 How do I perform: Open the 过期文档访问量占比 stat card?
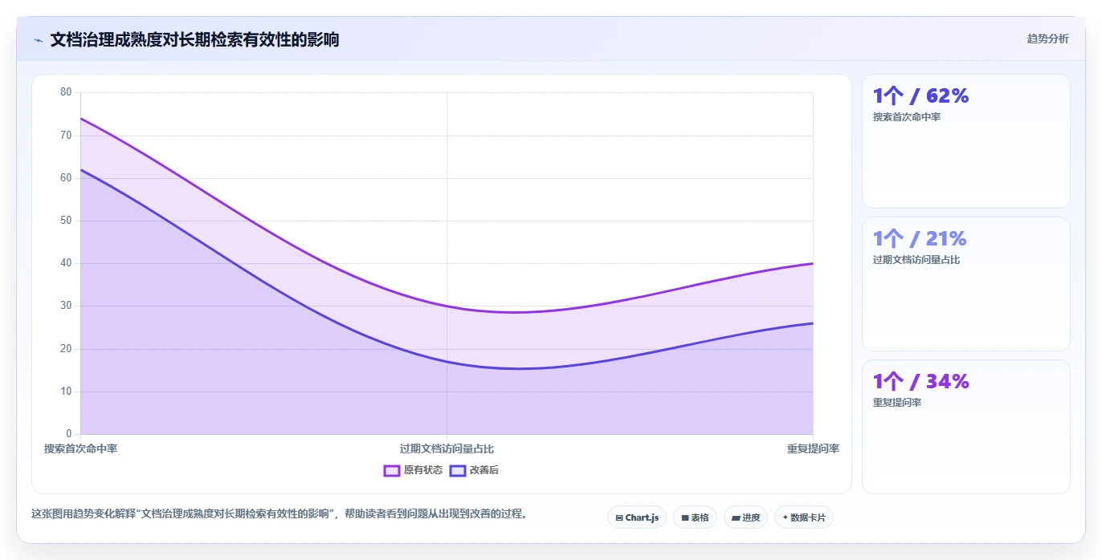(x=966, y=284)
